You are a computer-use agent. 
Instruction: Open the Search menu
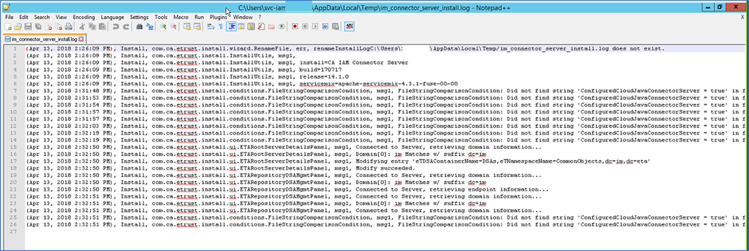pyautogui.click(x=42, y=17)
